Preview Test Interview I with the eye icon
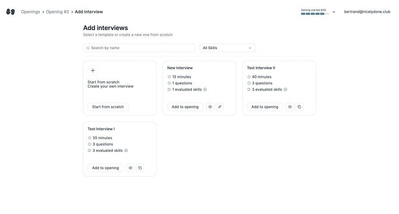 130,168
